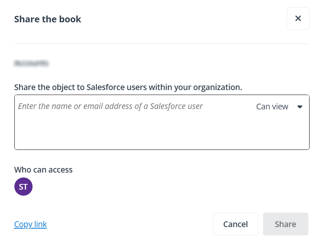The width and height of the screenshot is (319, 246).
Task: Open the Can view permission dropdown
Action: [279, 106]
